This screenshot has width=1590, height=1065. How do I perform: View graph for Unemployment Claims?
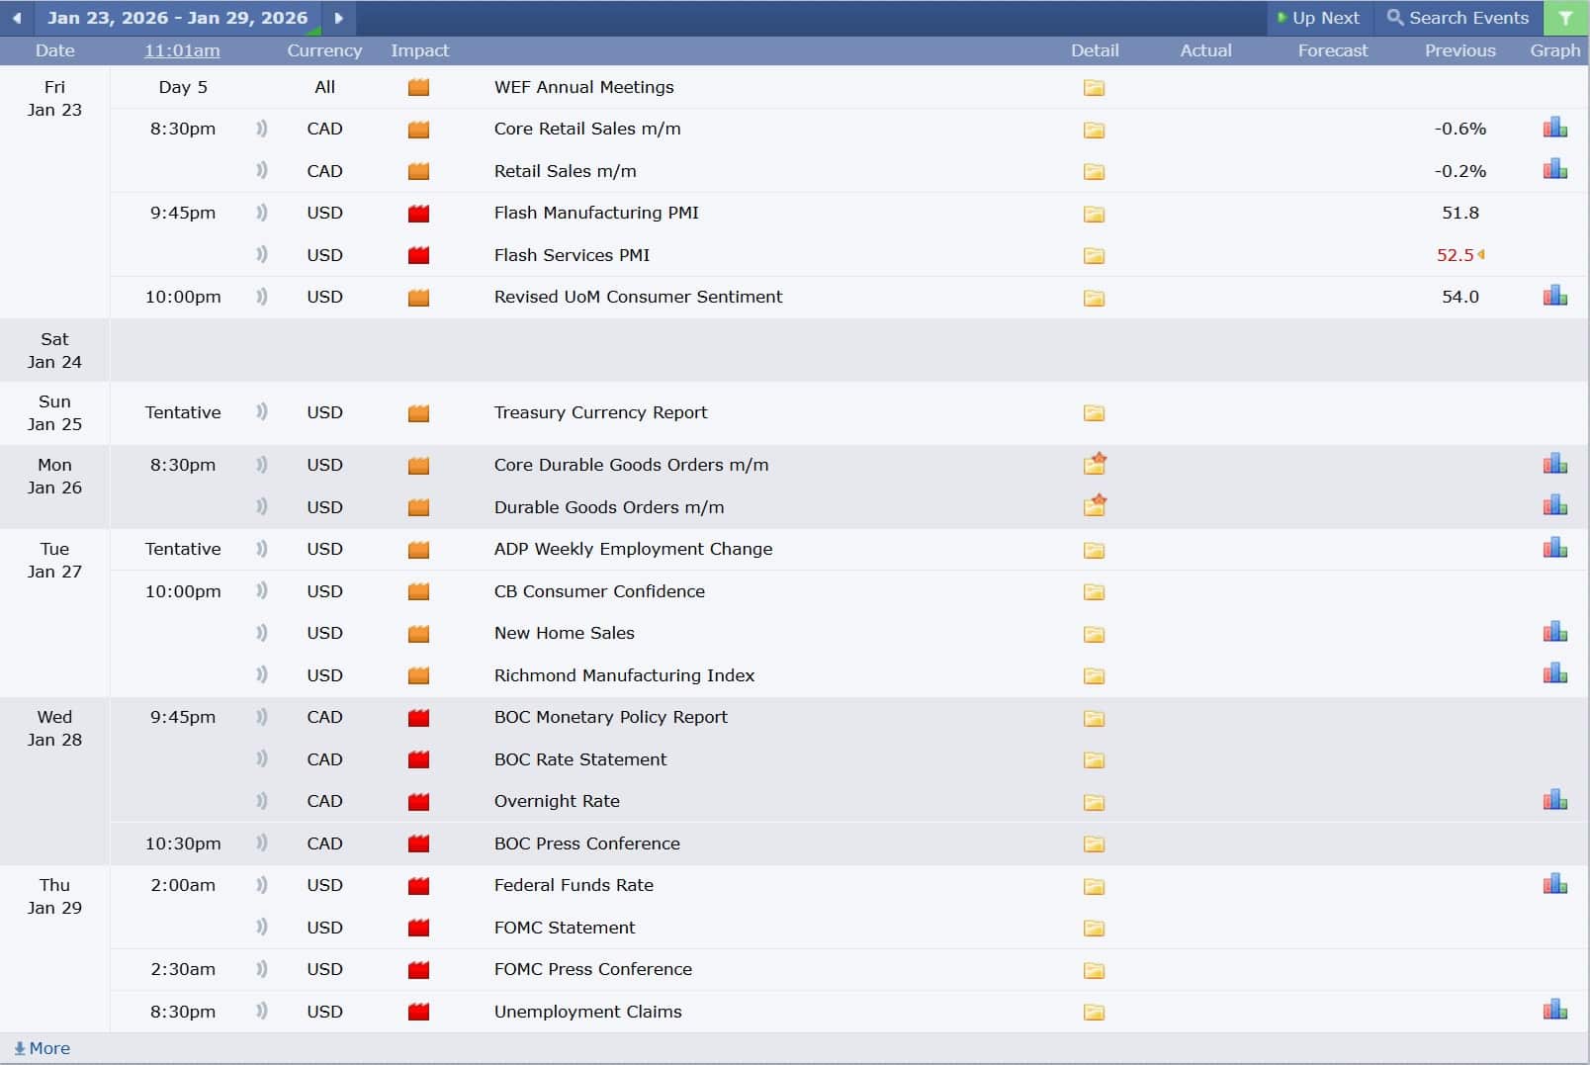pyautogui.click(x=1554, y=1011)
